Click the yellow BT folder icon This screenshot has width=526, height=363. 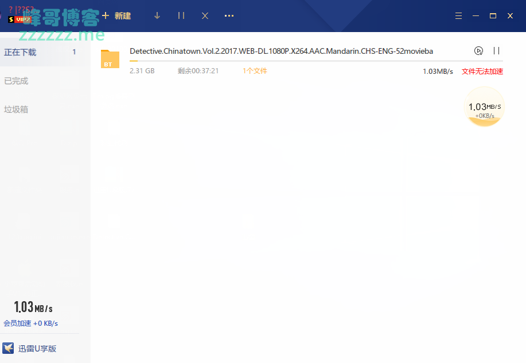[x=110, y=60]
